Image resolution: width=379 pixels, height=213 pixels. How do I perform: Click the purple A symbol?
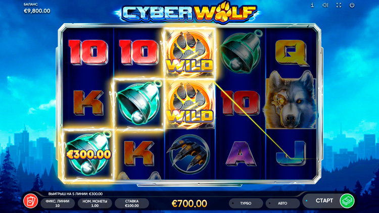240,154
